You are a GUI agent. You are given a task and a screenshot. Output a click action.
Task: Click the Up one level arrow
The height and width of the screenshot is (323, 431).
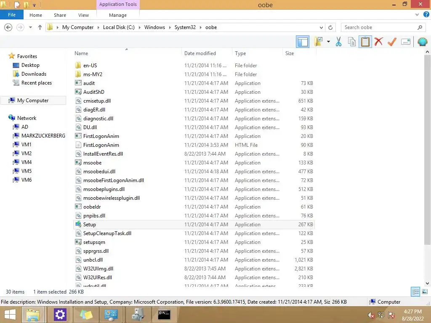40,27
